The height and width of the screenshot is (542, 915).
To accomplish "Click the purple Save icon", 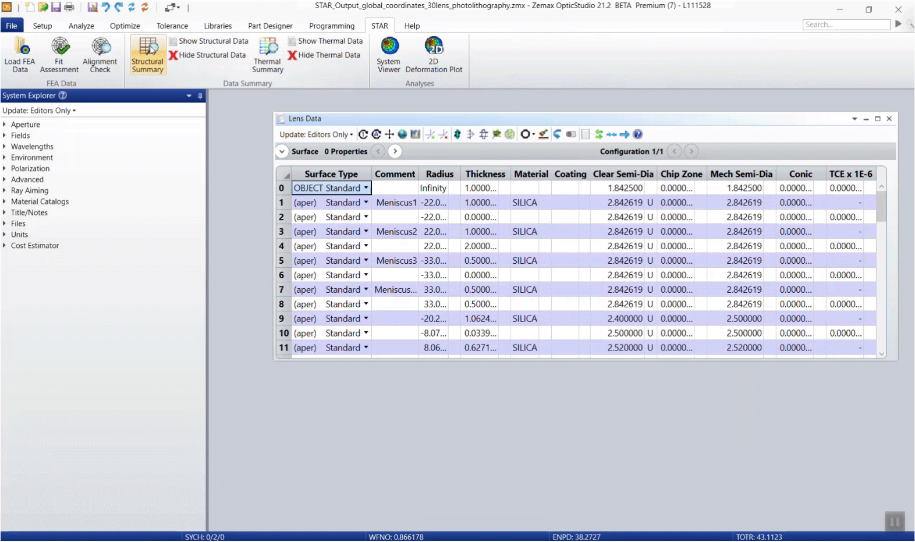I will click(56, 8).
